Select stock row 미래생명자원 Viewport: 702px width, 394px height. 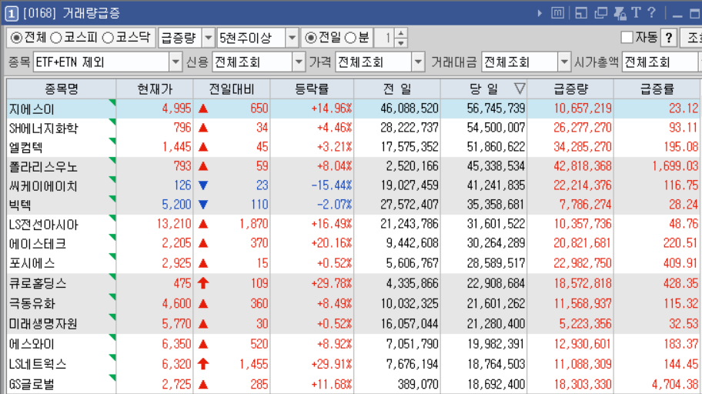(x=353, y=324)
